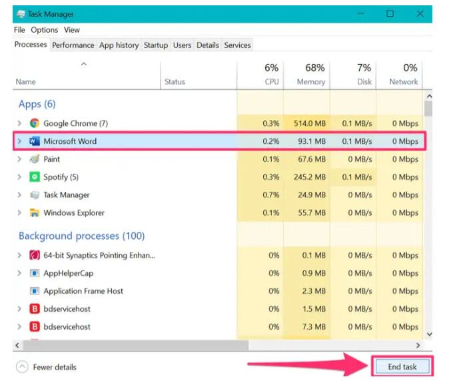Image resolution: width=449 pixels, height=381 pixels.
Task: Click the Spotify icon in list
Action: tap(35, 177)
